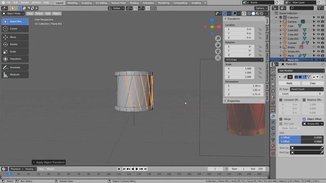Uncheck Collection exclude checkbox

click(x=281, y=17)
